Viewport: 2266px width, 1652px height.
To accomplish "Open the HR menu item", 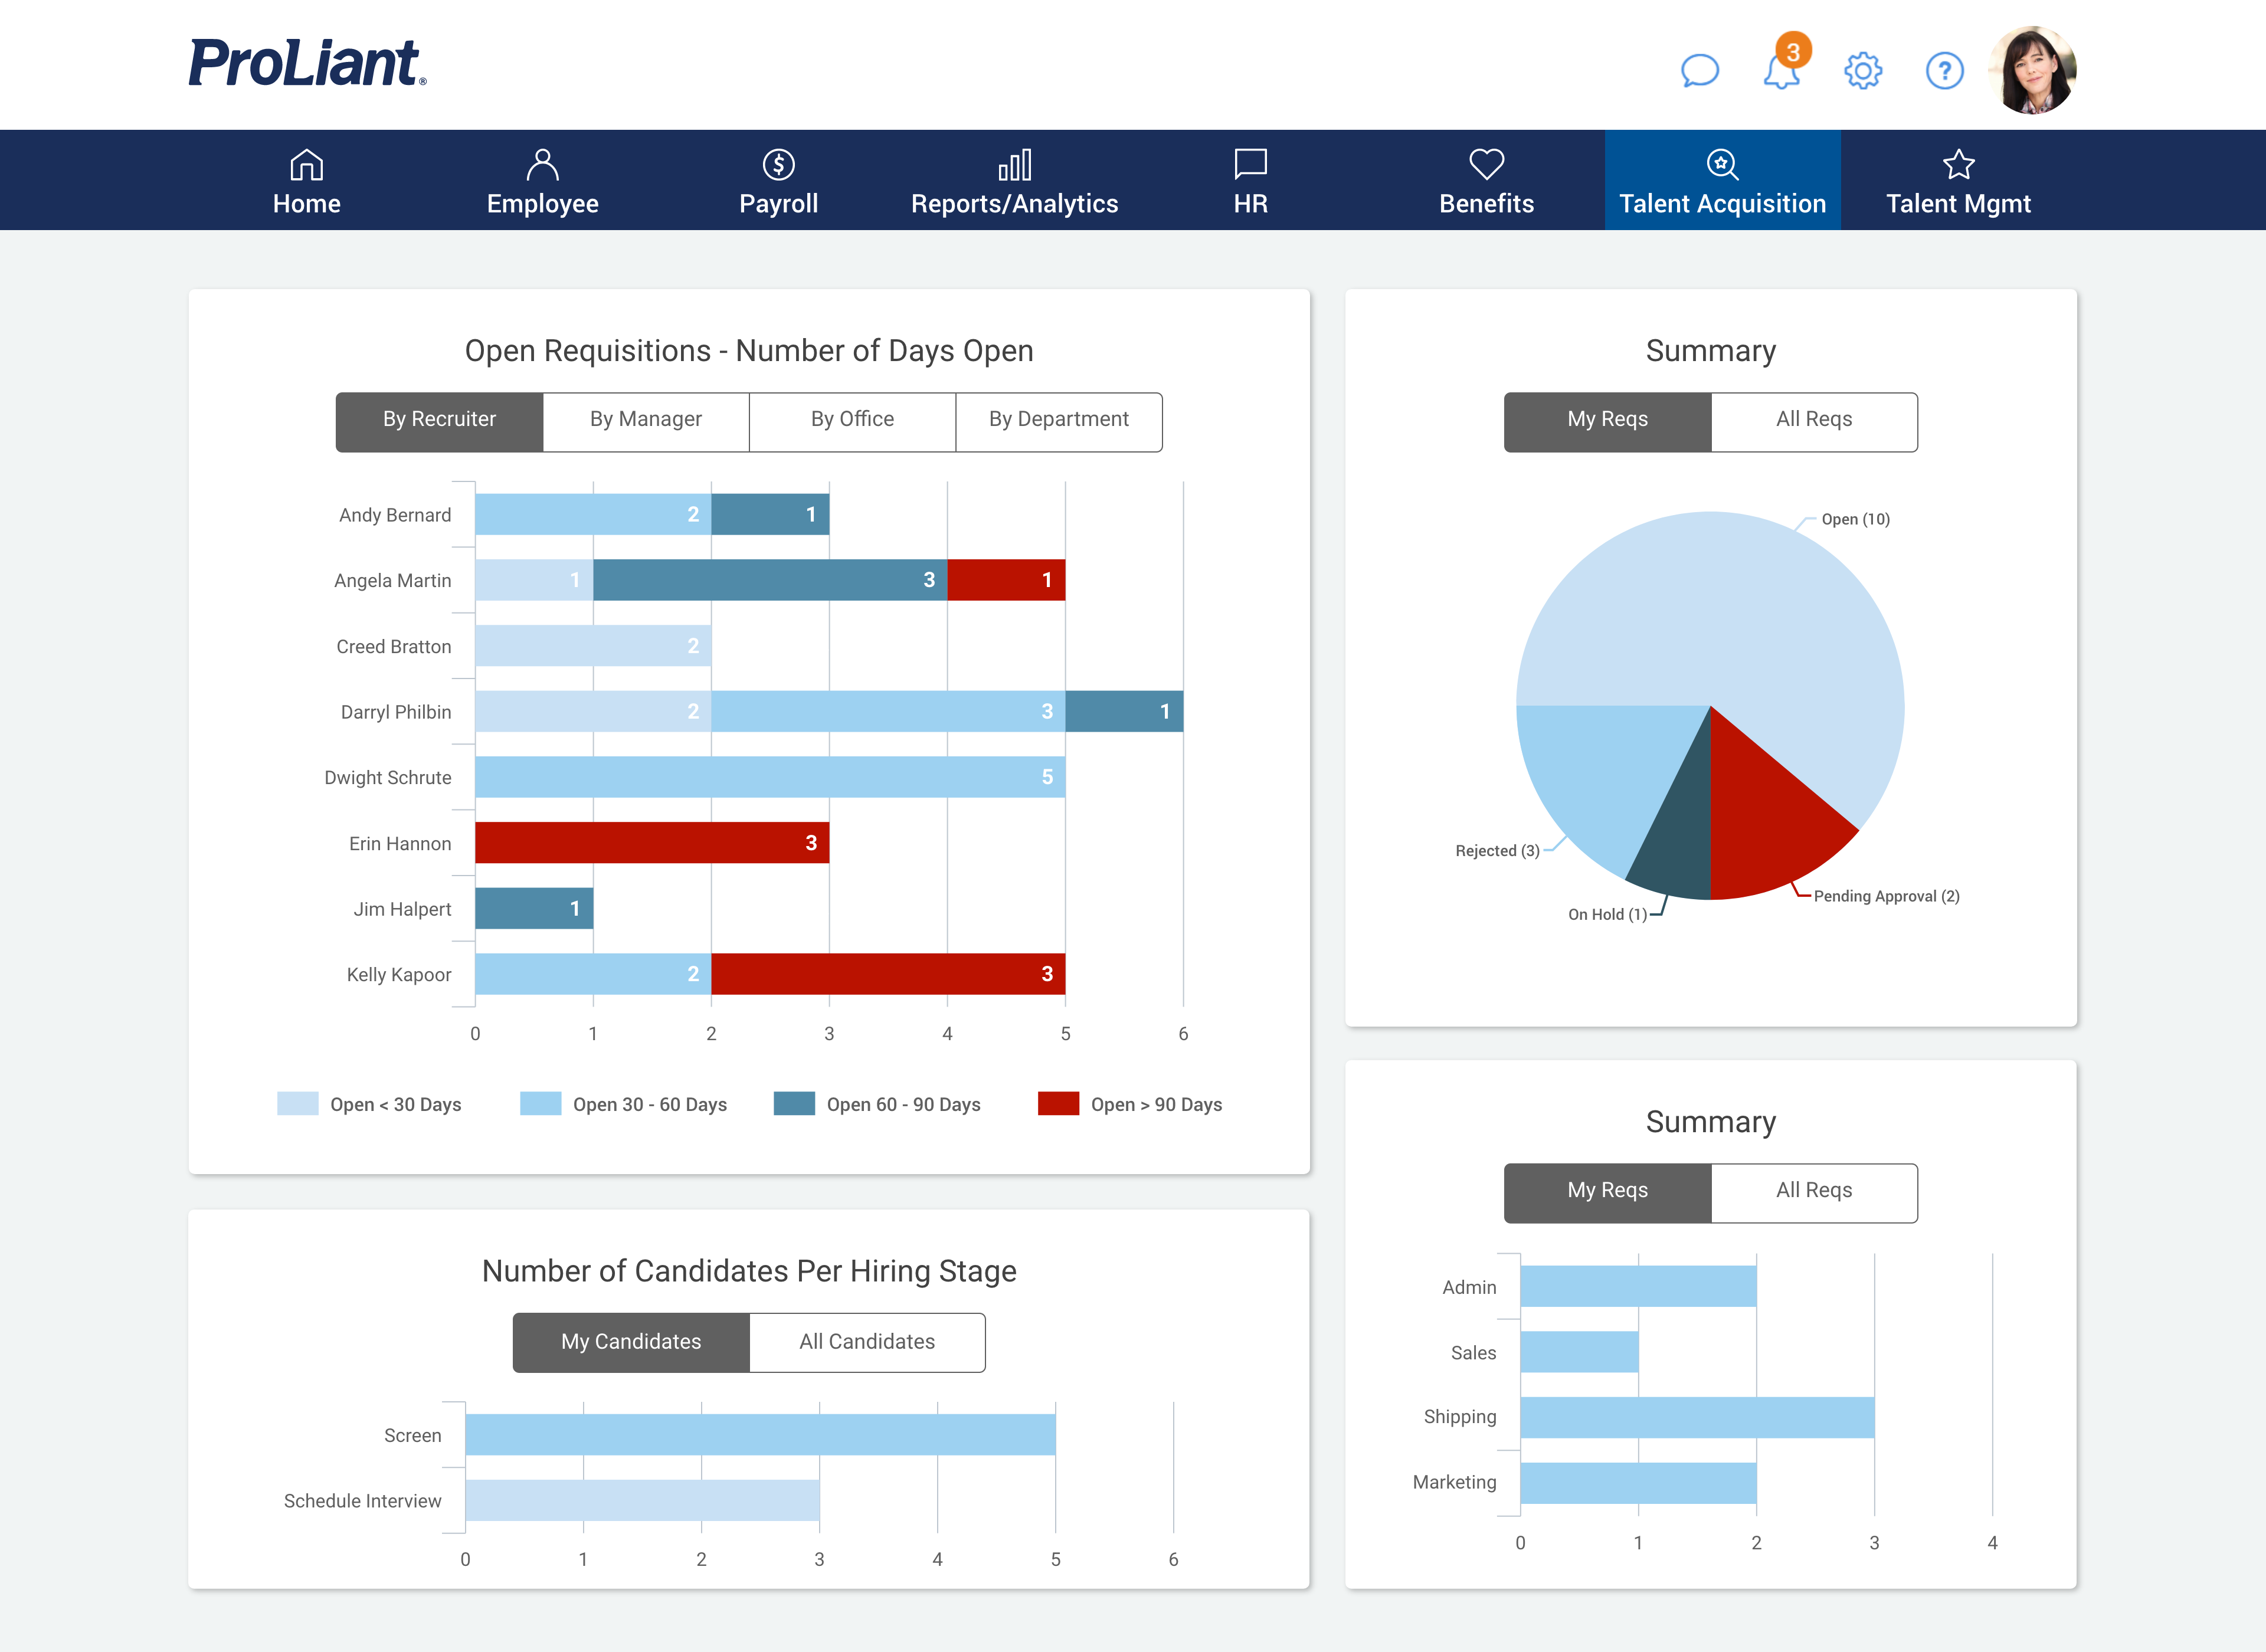I will coord(1250,181).
